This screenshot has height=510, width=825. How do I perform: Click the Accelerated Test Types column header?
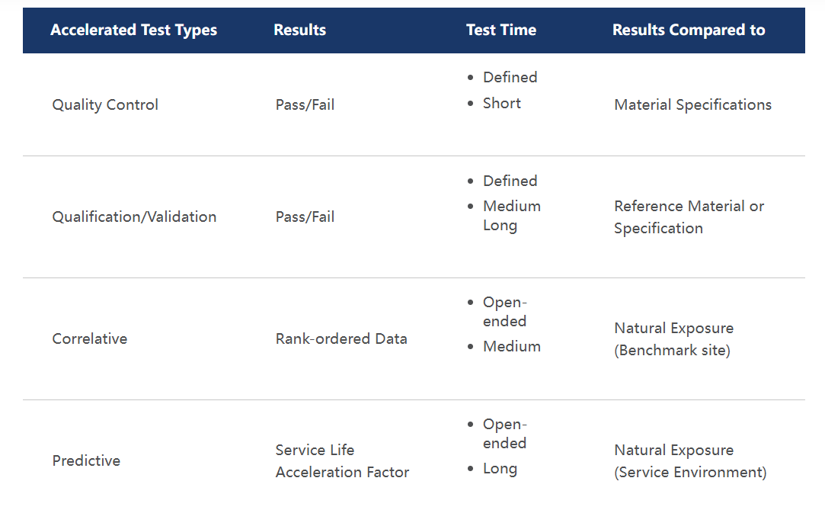[133, 30]
